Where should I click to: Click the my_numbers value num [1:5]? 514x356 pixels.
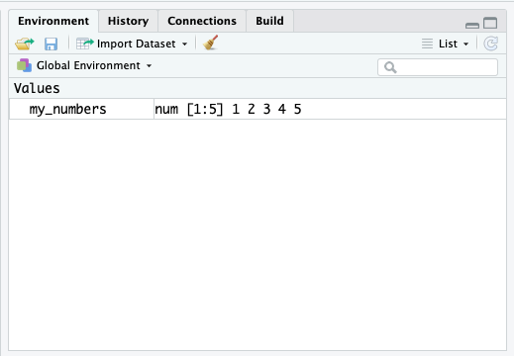coord(189,109)
